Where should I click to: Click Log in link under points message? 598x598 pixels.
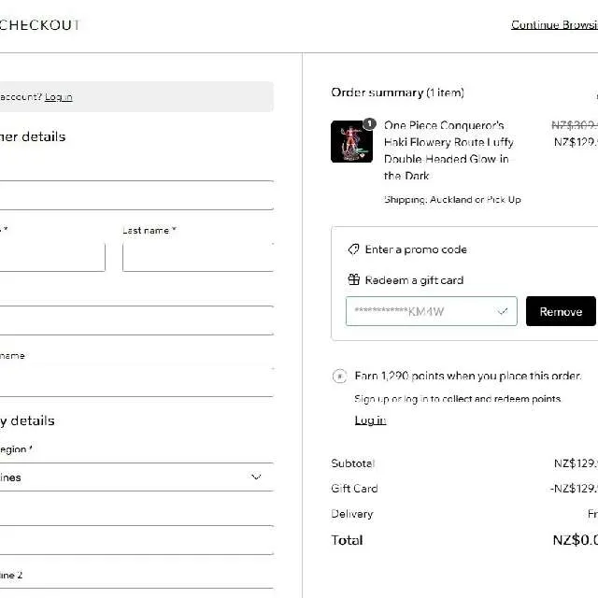(370, 420)
